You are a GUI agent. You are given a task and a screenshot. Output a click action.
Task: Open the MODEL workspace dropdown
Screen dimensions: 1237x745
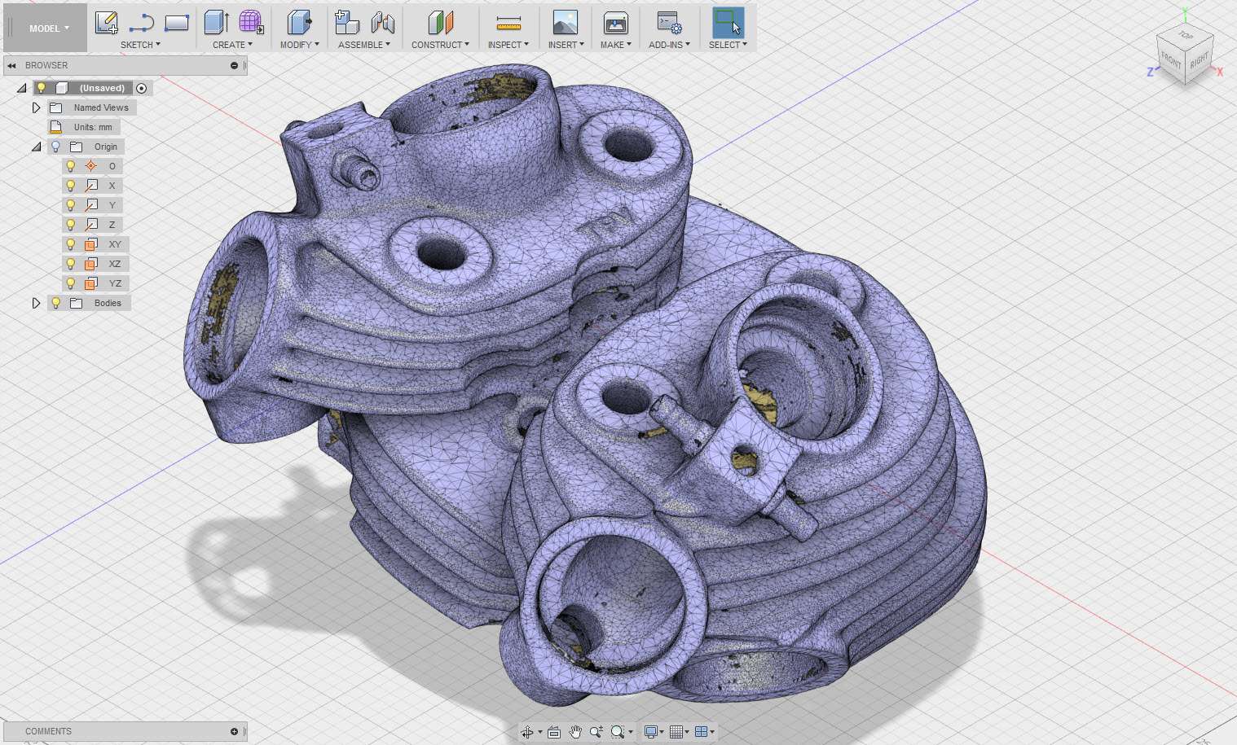click(48, 28)
